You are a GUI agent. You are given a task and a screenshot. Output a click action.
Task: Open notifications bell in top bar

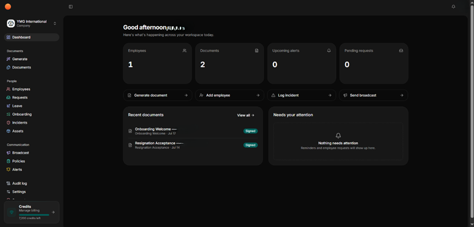453,7
